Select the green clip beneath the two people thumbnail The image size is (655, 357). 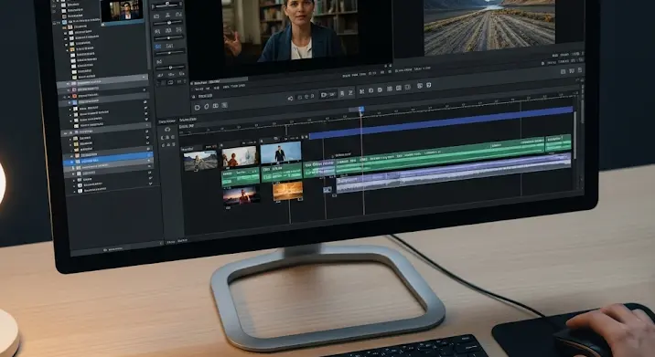coord(241,176)
